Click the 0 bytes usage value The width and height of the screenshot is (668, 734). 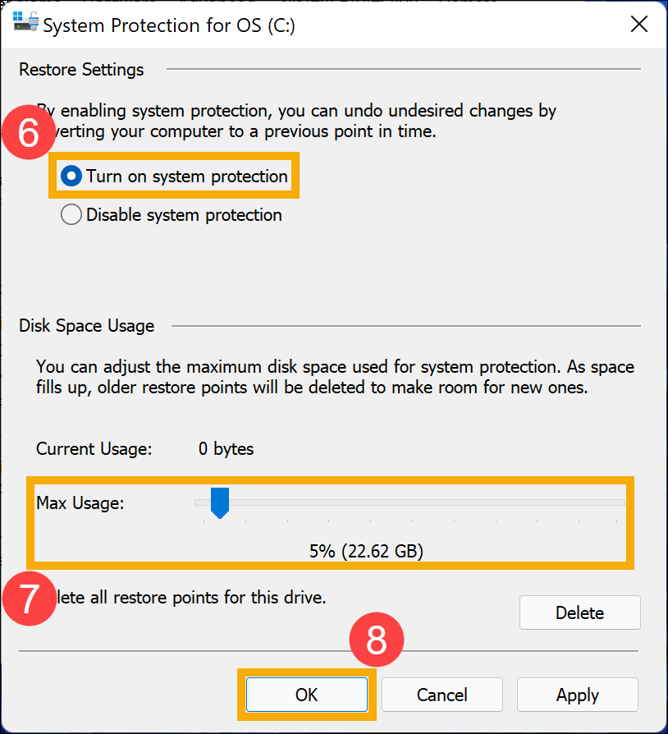coord(226,449)
